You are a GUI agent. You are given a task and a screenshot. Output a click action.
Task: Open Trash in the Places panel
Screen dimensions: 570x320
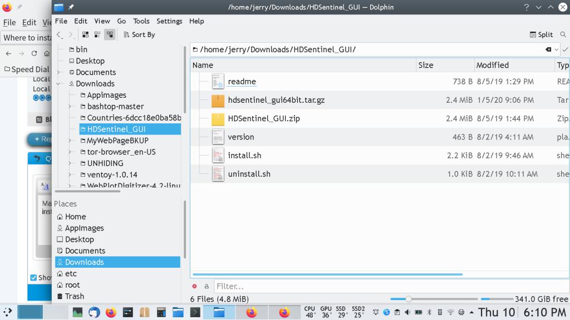click(74, 297)
